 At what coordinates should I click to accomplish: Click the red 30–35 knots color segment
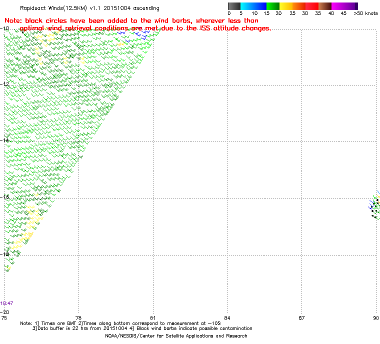(x=312, y=6)
